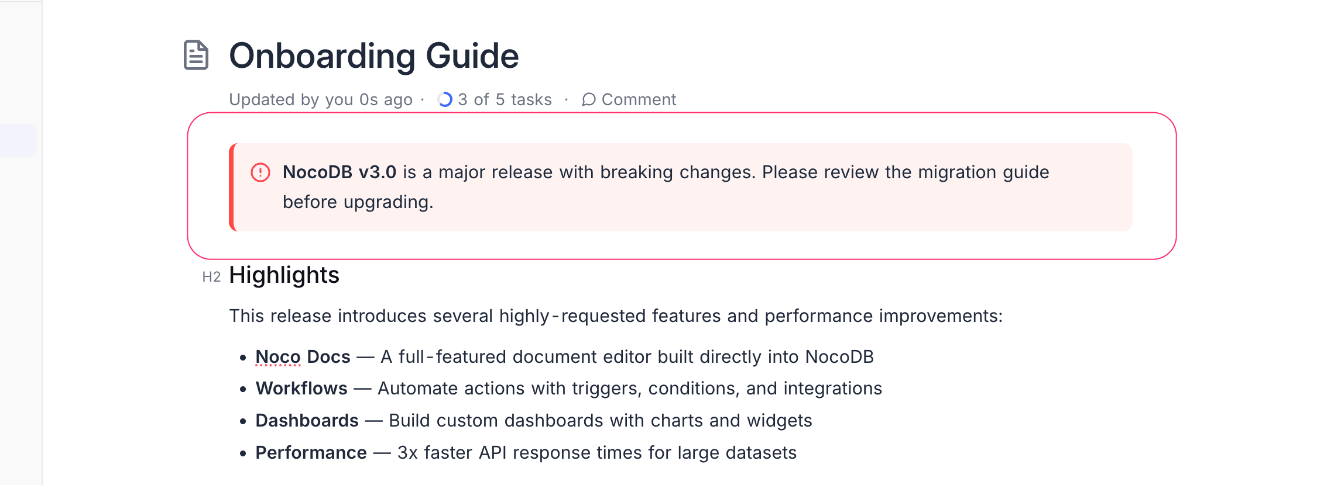
Task: Place cursor in the Highlights heading
Action: [x=284, y=275]
